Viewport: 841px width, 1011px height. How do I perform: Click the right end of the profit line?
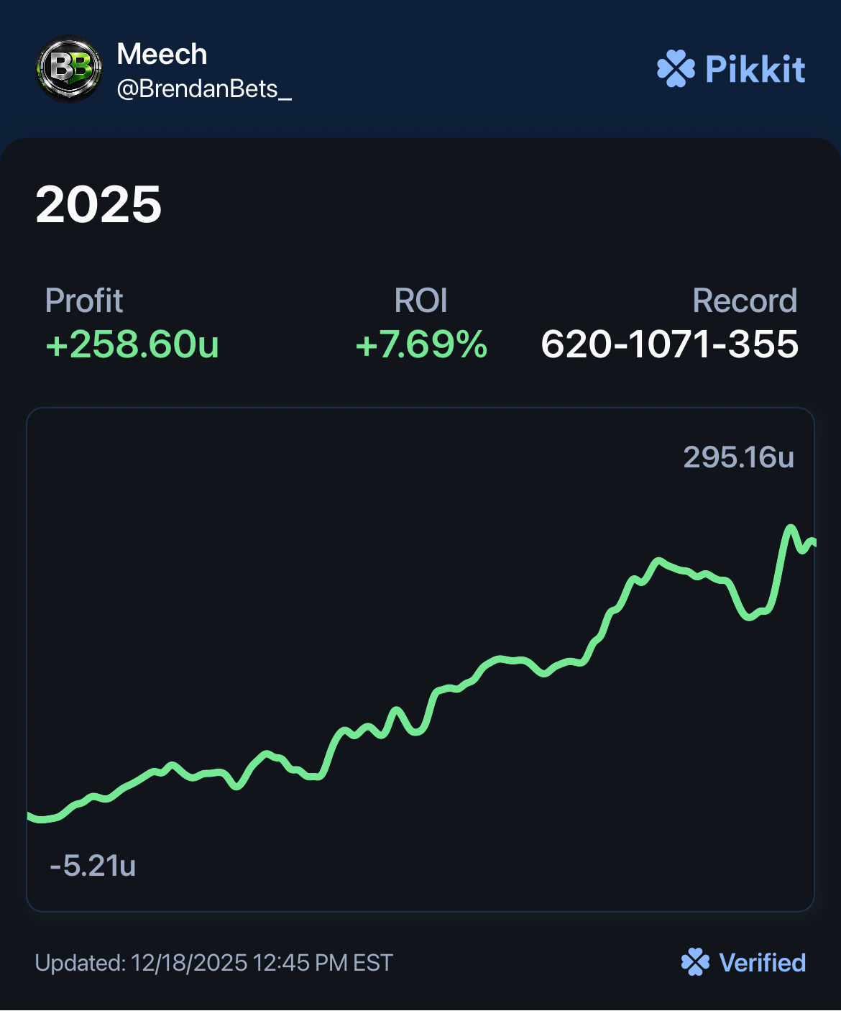(813, 542)
